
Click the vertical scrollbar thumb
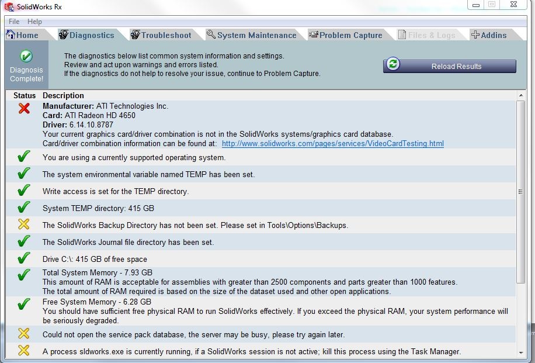pyautogui.click(x=520, y=192)
